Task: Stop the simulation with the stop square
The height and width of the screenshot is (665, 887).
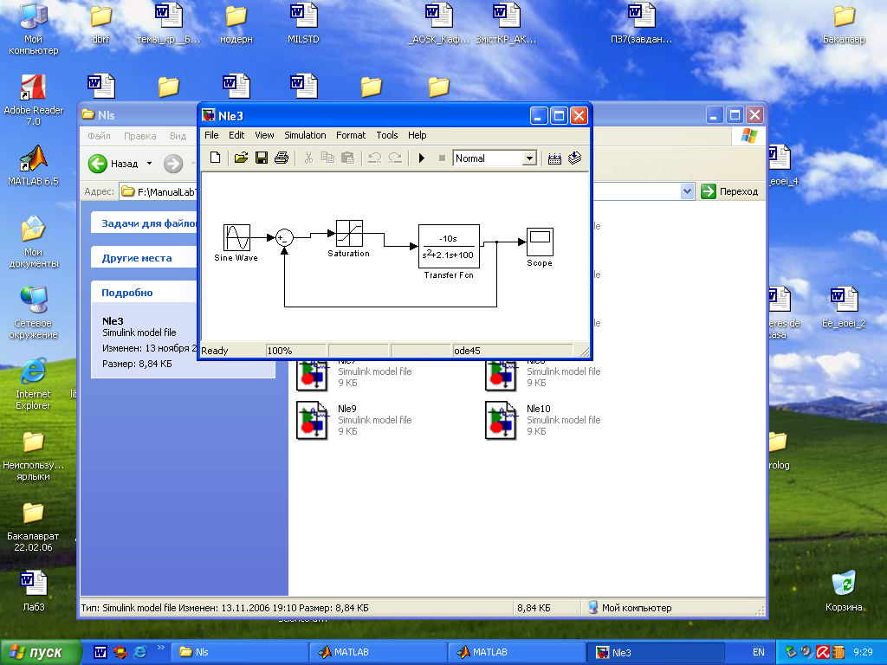Action: [442, 158]
